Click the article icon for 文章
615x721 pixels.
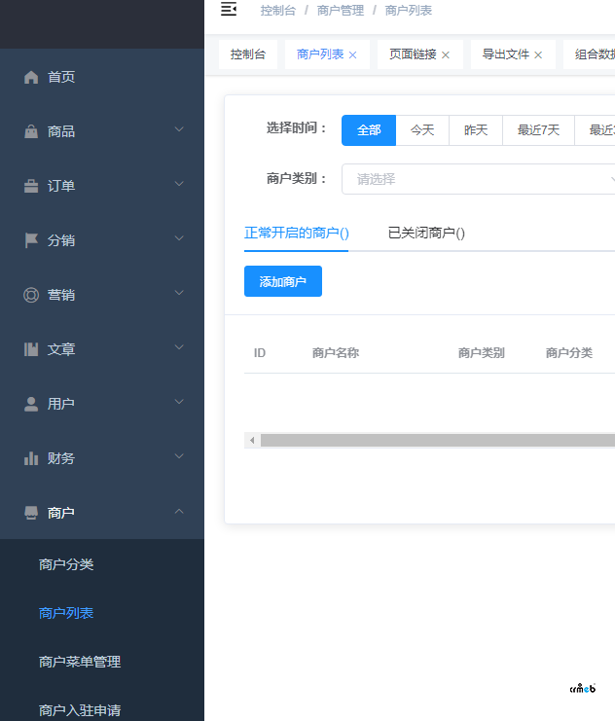point(31,349)
